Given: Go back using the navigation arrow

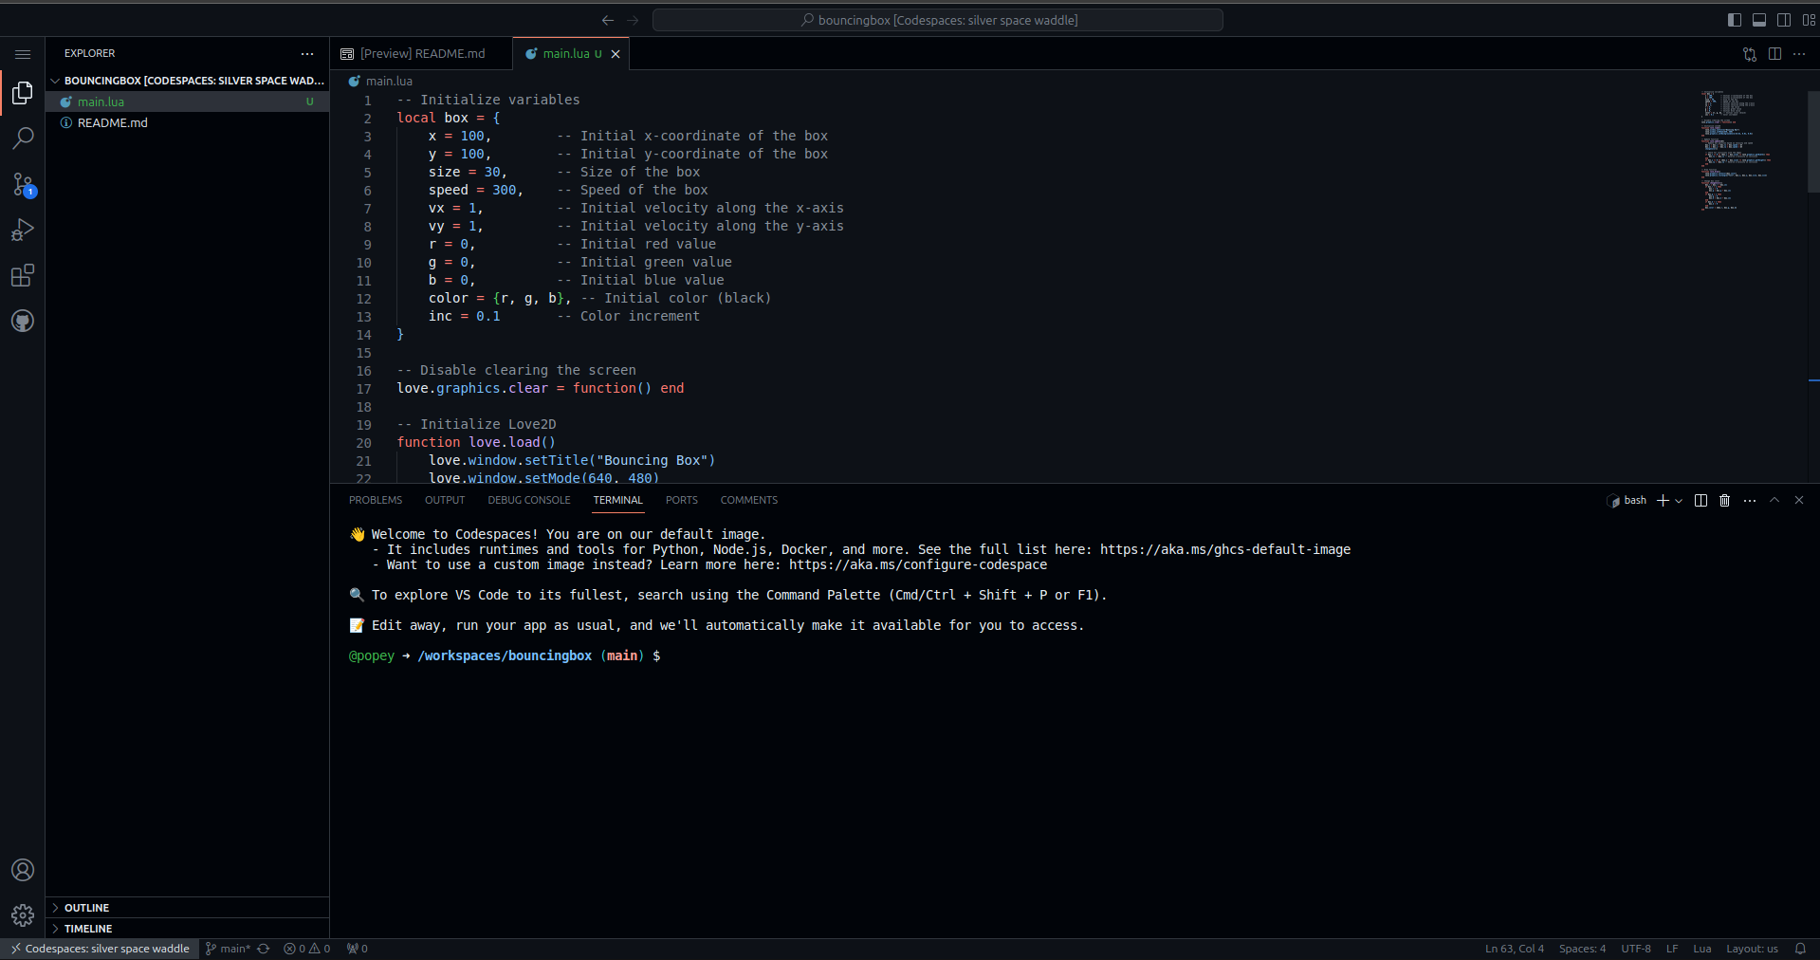Looking at the screenshot, I should (608, 20).
